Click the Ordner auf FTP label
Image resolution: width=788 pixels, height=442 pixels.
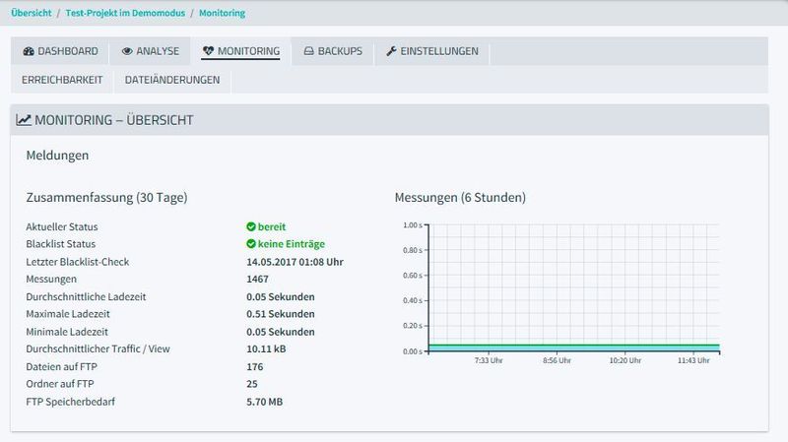point(60,384)
